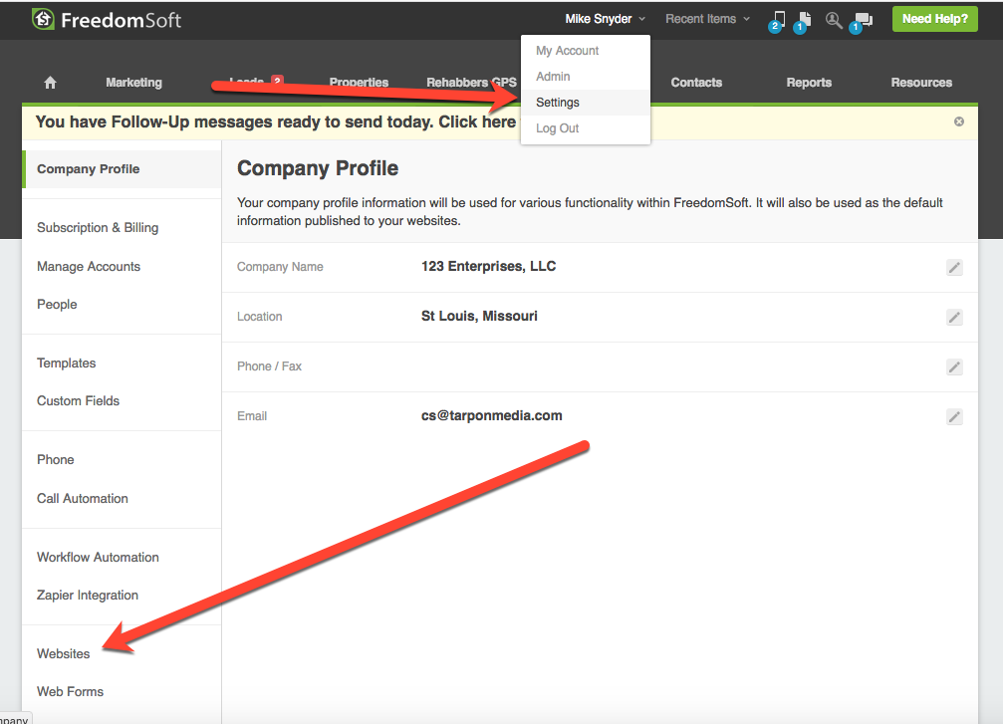
Task: Open the documents notification icon
Action: click(x=804, y=19)
